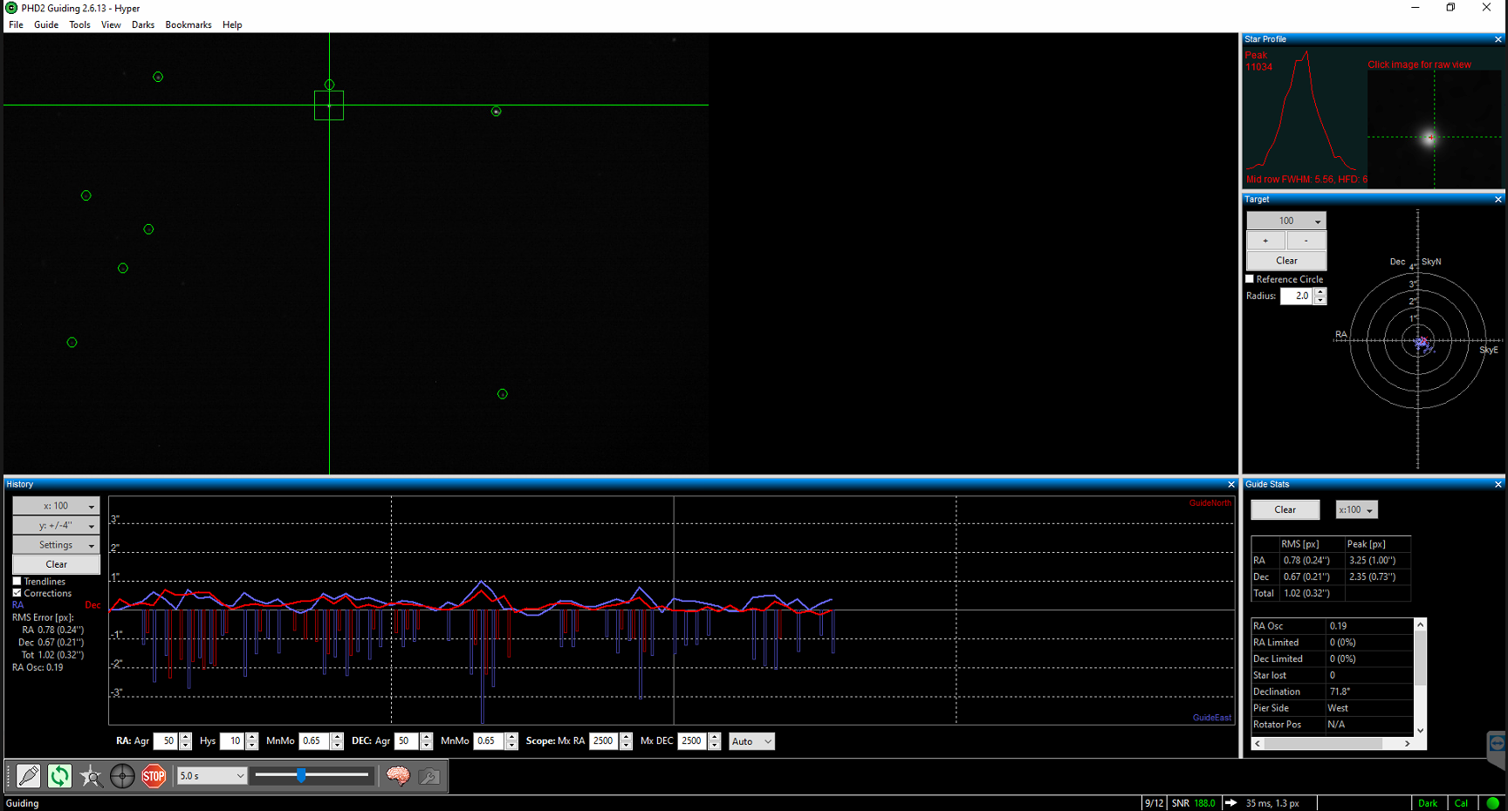Click the Hys value field

[x=232, y=741]
